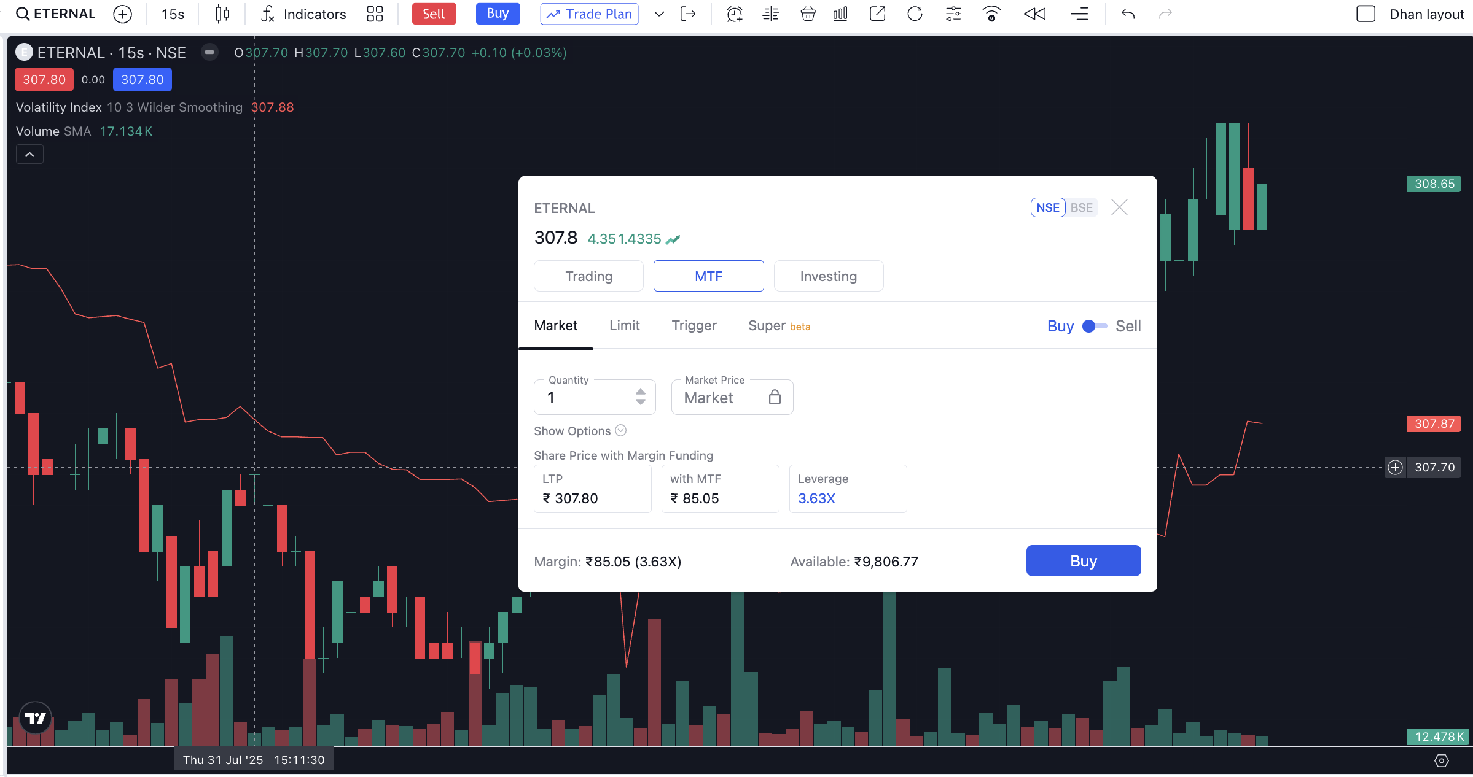Click the trend chart icon beside price change
The image size is (1473, 777).
673,239
